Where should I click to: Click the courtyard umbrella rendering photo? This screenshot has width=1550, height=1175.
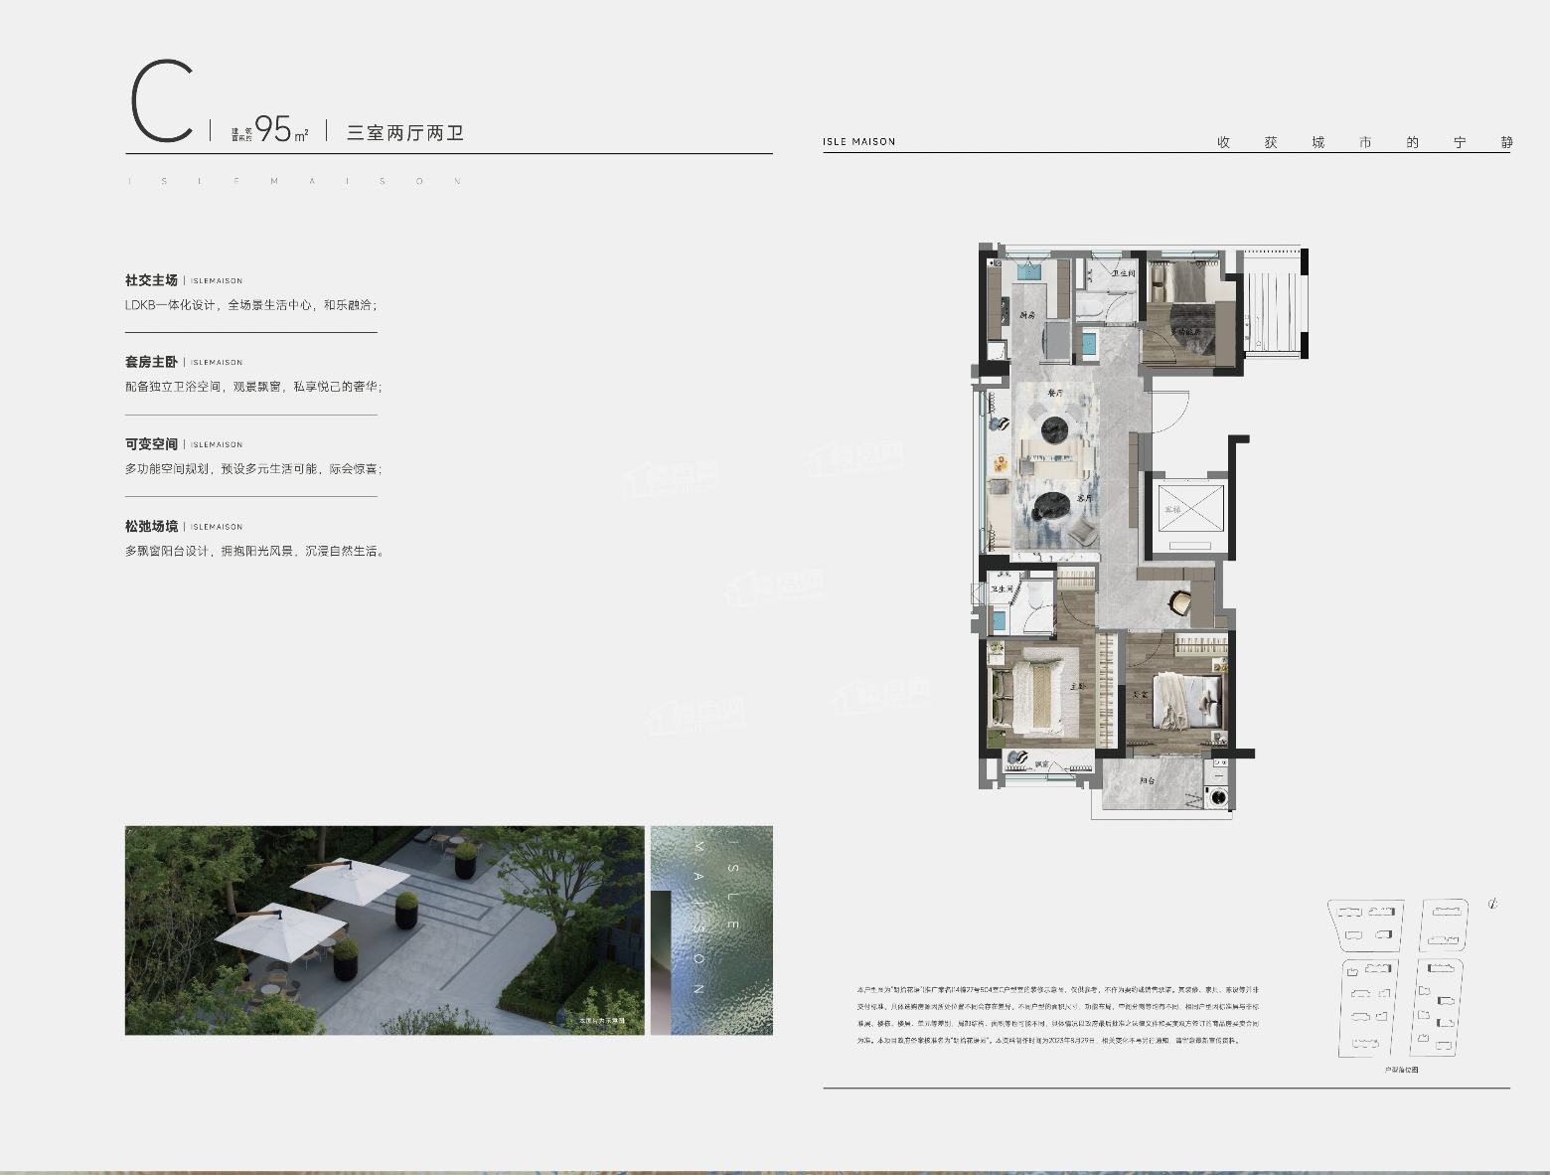pos(384,929)
